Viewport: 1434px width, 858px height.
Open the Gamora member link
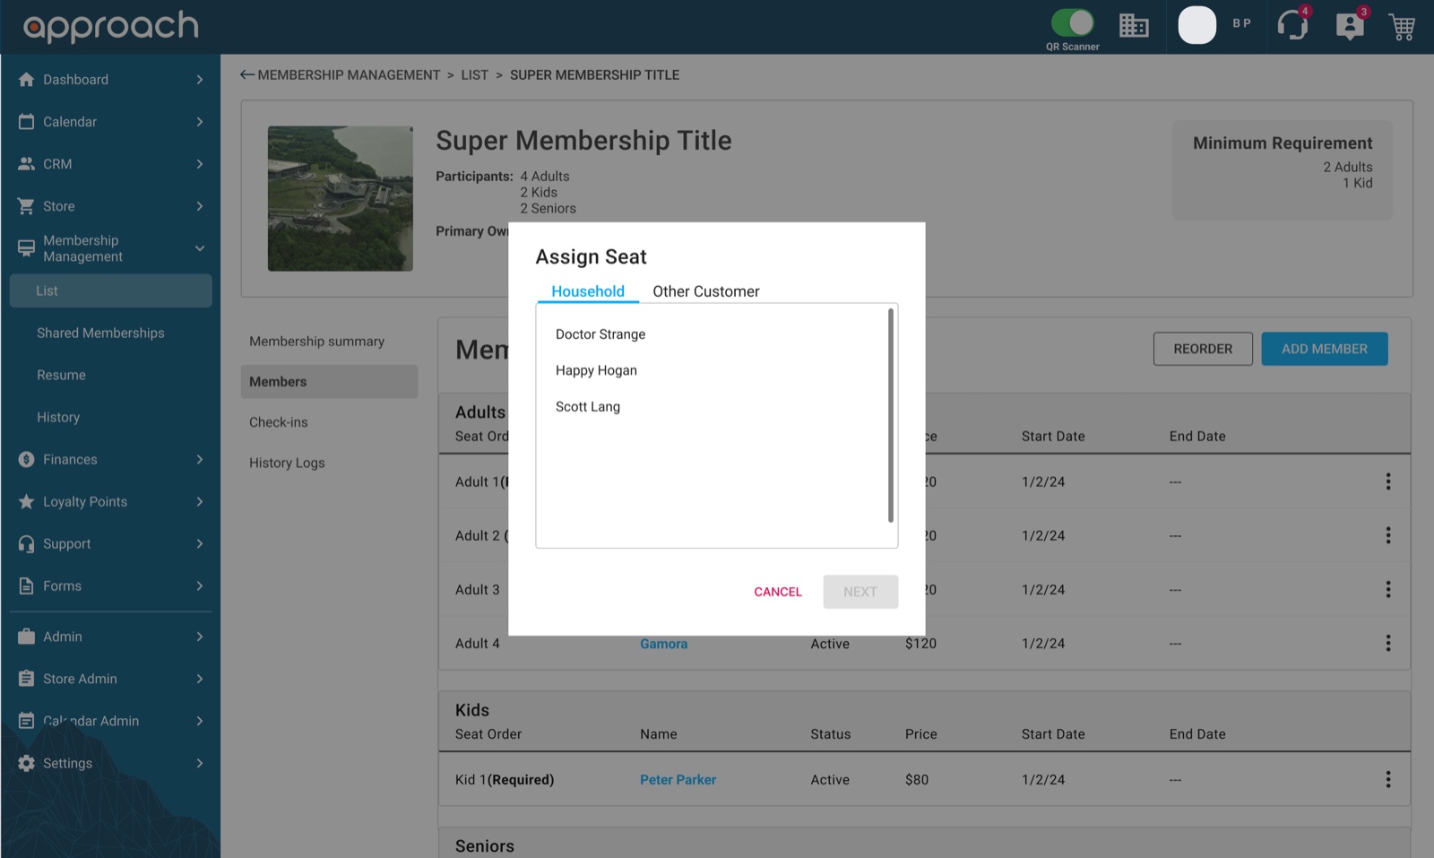tap(663, 644)
